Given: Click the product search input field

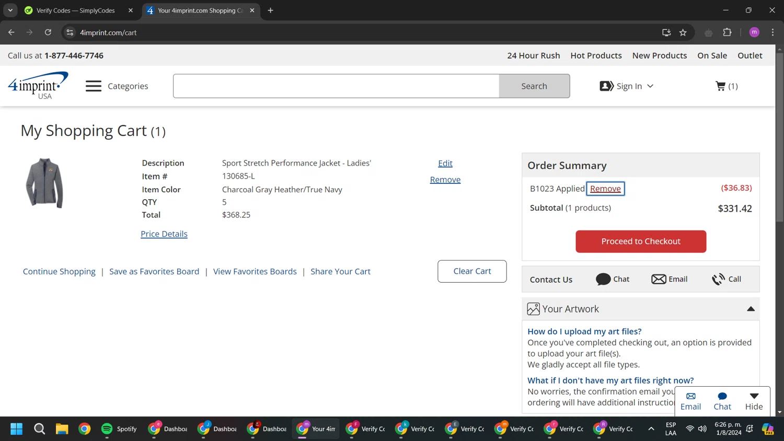Looking at the screenshot, I should (336, 86).
